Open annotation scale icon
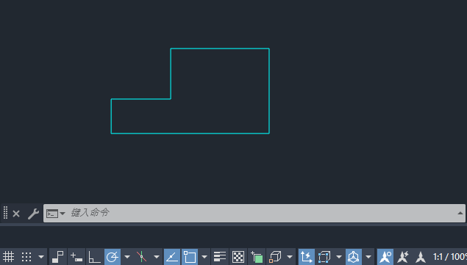Screen dimensions: 467x265 pos(421,257)
